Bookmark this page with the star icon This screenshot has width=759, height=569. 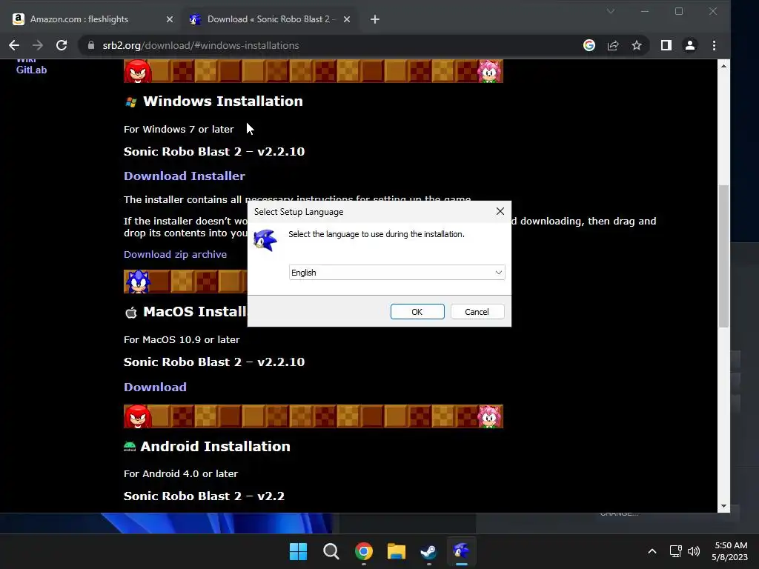click(x=637, y=45)
